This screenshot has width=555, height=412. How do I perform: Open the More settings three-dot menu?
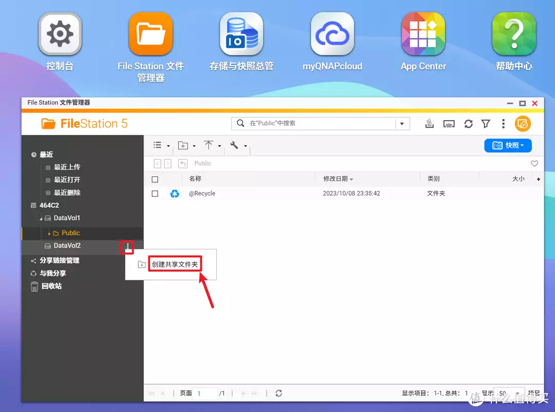(x=503, y=124)
